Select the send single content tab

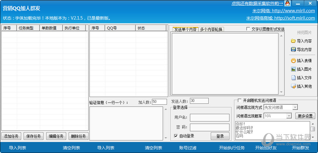point(185,29)
